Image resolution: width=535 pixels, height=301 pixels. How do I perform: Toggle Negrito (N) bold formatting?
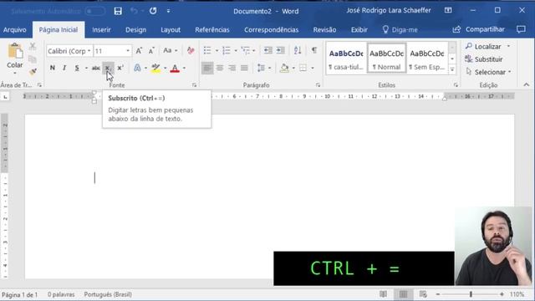click(x=52, y=68)
